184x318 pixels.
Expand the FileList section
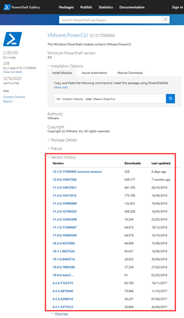click(x=55, y=149)
